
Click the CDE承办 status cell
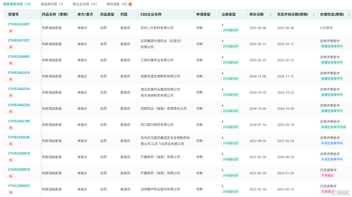click(326, 28)
